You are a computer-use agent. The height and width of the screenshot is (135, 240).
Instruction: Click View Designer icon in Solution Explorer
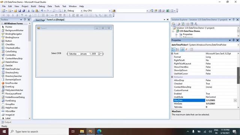[x=192, y=24]
